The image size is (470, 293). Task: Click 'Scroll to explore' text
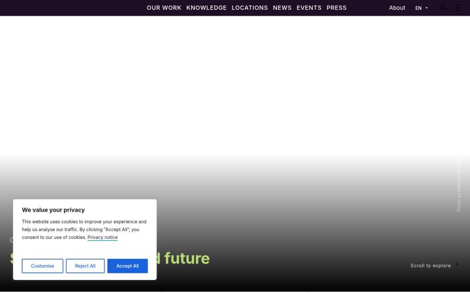(x=430, y=266)
